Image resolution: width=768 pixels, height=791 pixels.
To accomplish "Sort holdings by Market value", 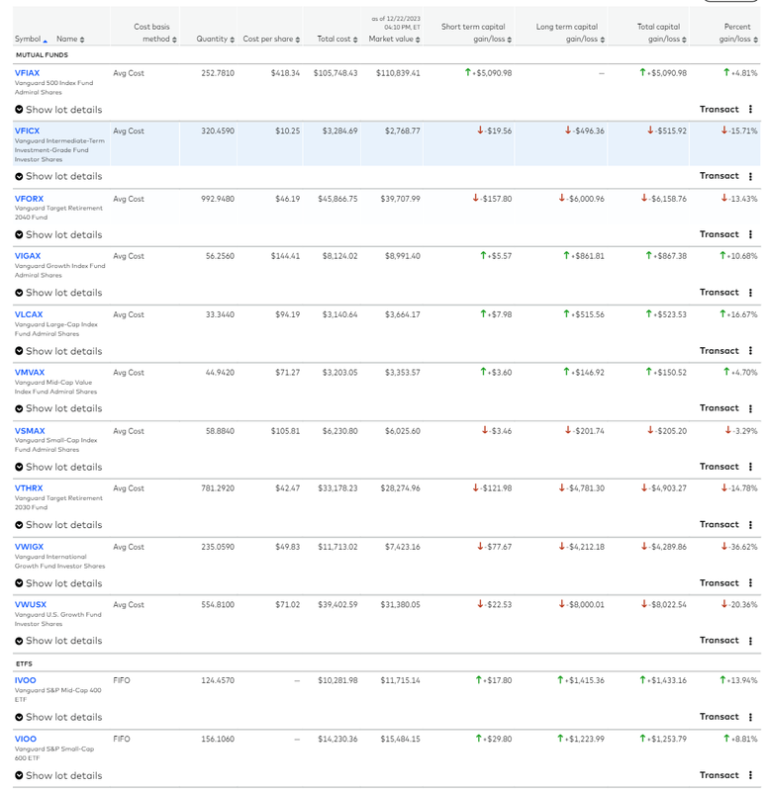I will click(394, 39).
